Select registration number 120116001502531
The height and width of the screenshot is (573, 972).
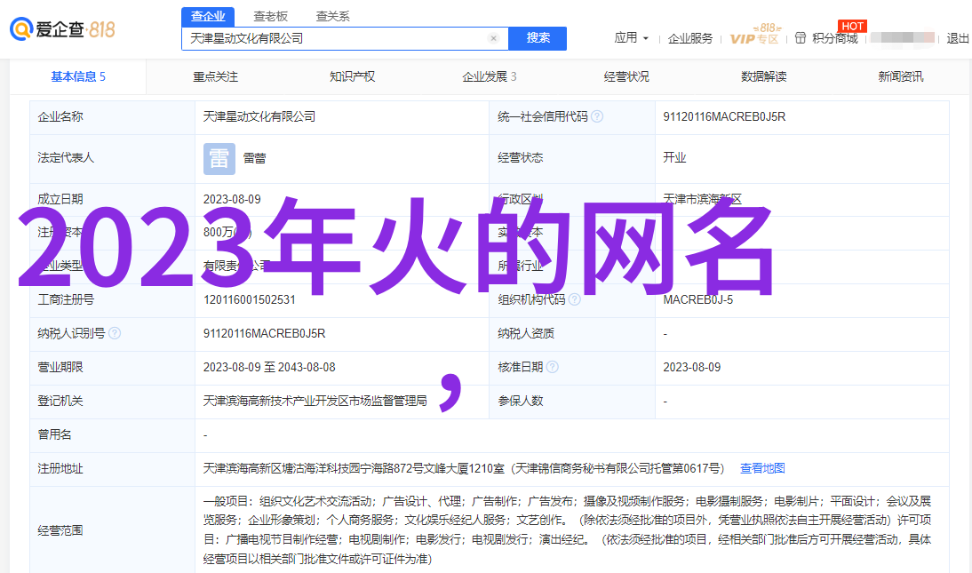tap(249, 299)
